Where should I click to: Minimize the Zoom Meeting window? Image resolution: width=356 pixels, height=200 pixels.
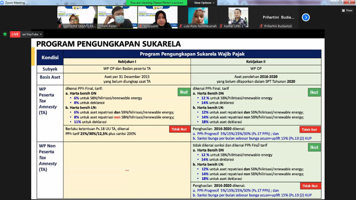(334, 2)
